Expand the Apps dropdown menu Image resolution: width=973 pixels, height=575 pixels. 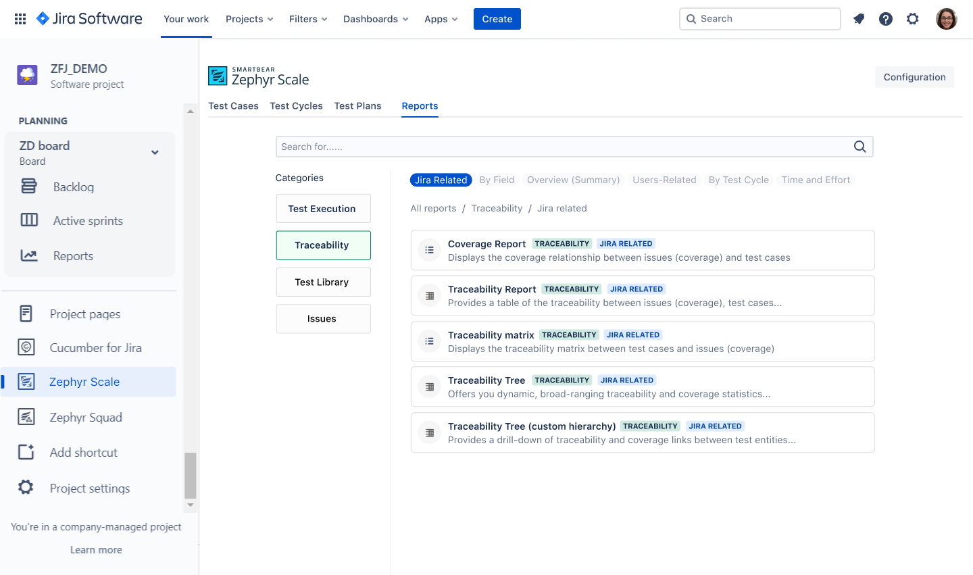tap(441, 19)
